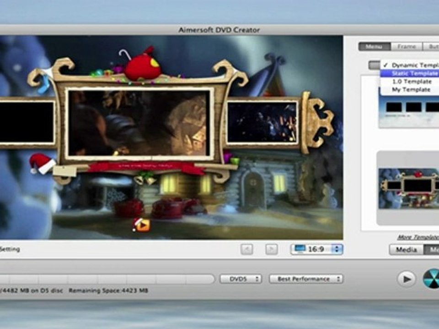439x329 pixels.
Task: Open the DVD5 disc type dropdown
Action: pyautogui.click(x=241, y=279)
